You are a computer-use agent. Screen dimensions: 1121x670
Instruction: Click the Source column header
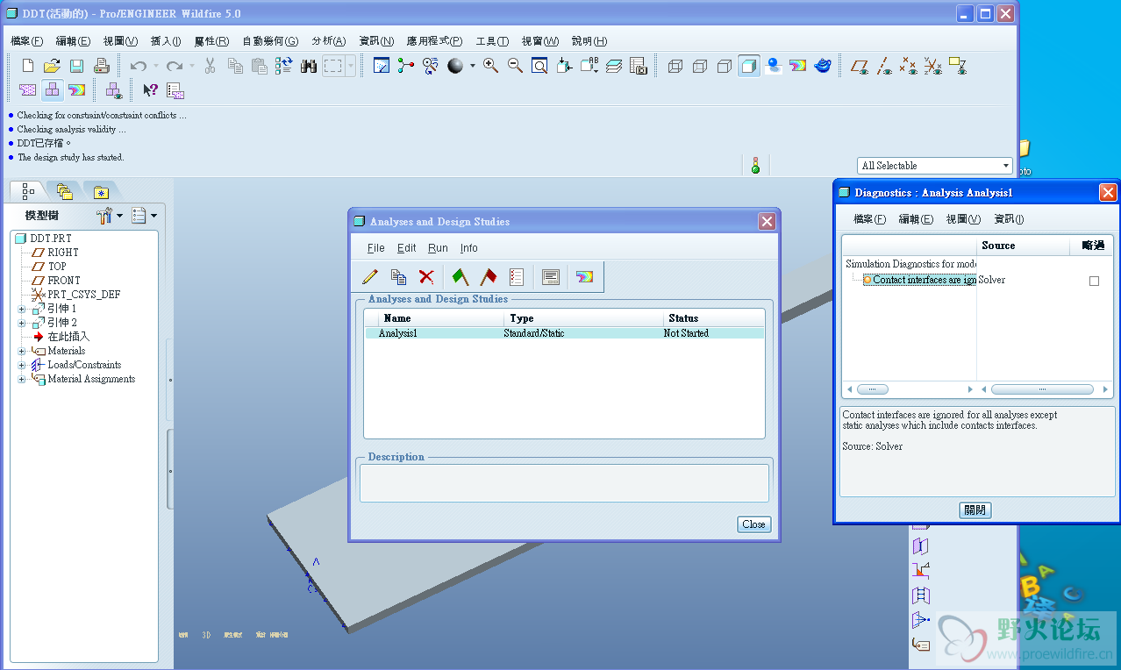tap(1023, 246)
